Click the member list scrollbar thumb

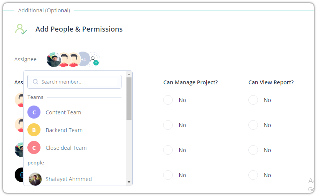pos(129,99)
